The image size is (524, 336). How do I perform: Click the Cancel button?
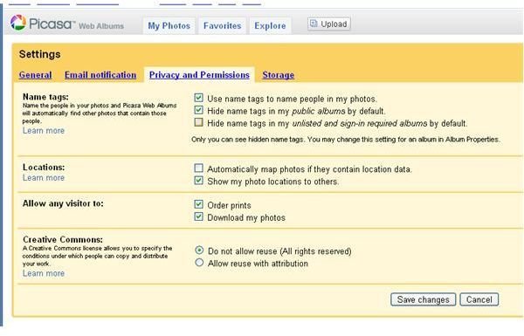pyautogui.click(x=479, y=299)
